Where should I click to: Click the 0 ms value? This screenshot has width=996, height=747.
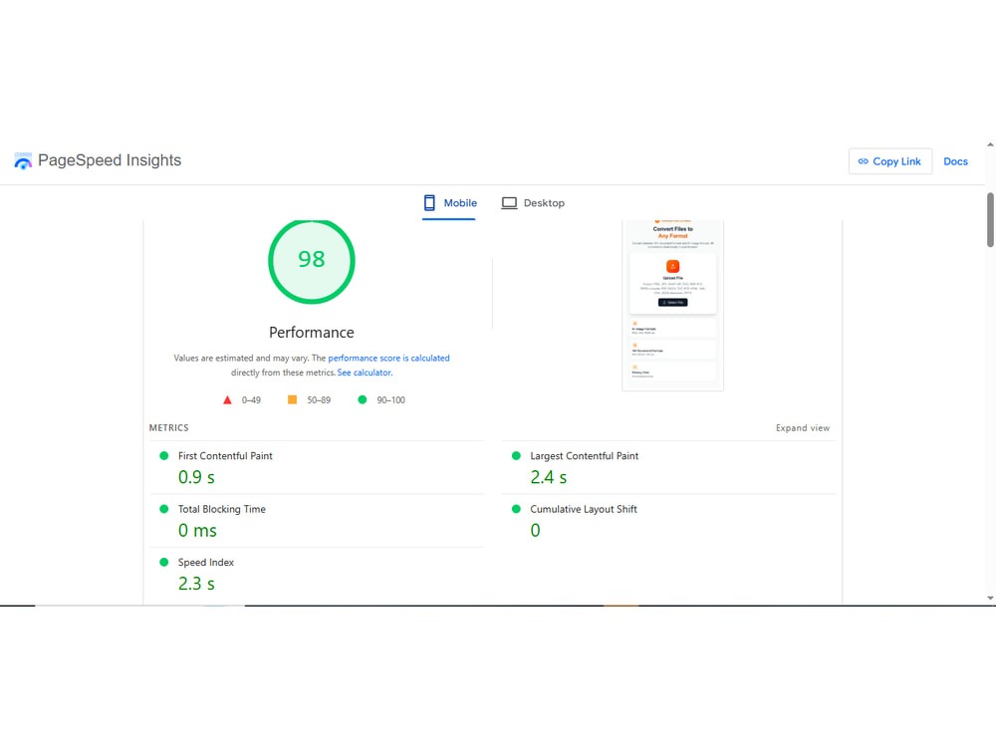point(197,531)
